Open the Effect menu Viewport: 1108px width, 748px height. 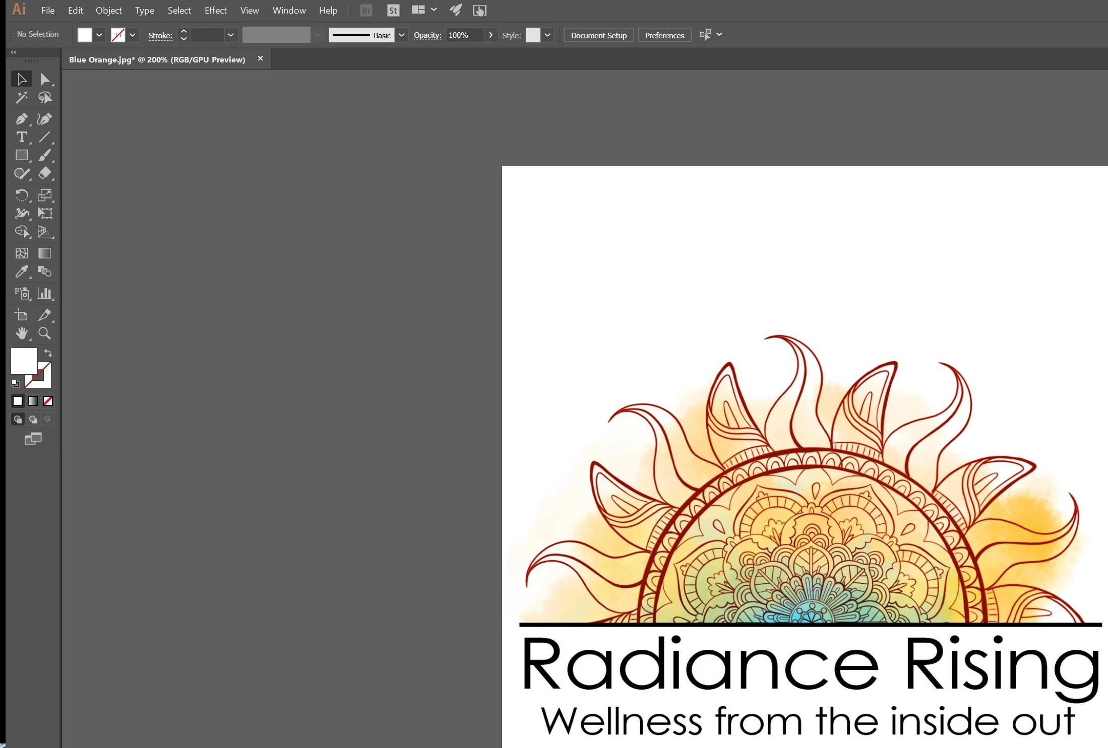click(215, 10)
